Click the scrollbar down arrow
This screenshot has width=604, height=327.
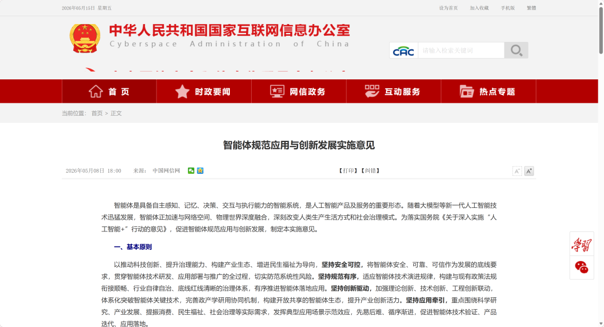pyautogui.click(x=601, y=324)
